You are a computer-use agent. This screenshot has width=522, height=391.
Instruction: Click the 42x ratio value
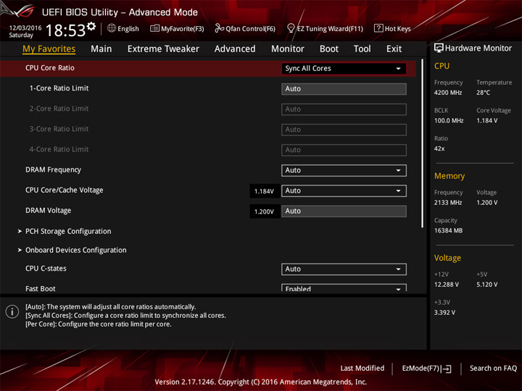(x=439, y=148)
